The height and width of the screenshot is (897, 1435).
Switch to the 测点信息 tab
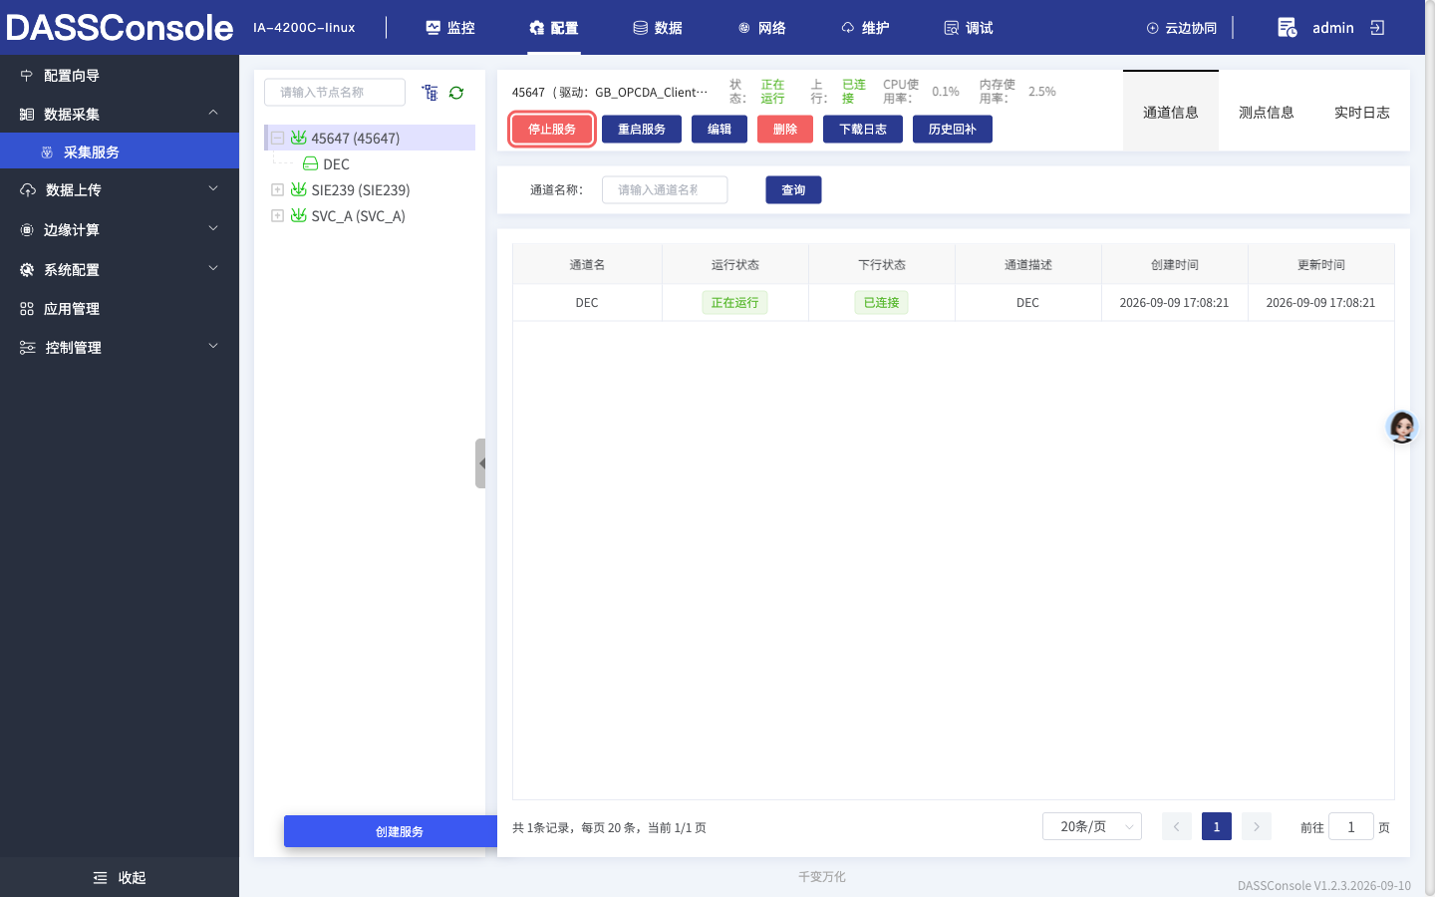[1267, 112]
